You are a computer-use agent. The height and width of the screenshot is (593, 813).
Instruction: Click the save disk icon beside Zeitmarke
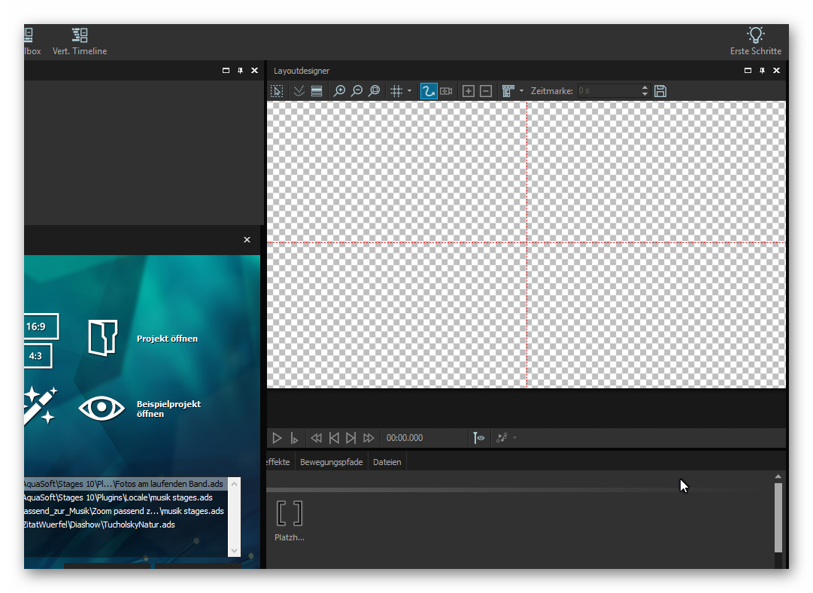point(660,91)
